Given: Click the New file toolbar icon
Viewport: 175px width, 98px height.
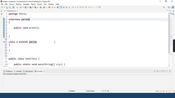Looking at the screenshot, I should [2, 7].
